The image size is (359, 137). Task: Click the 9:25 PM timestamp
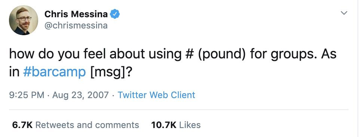[x=27, y=95]
